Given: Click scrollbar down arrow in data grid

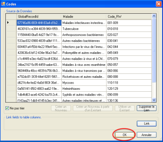Looking at the screenshot, I should (x=154, y=100).
